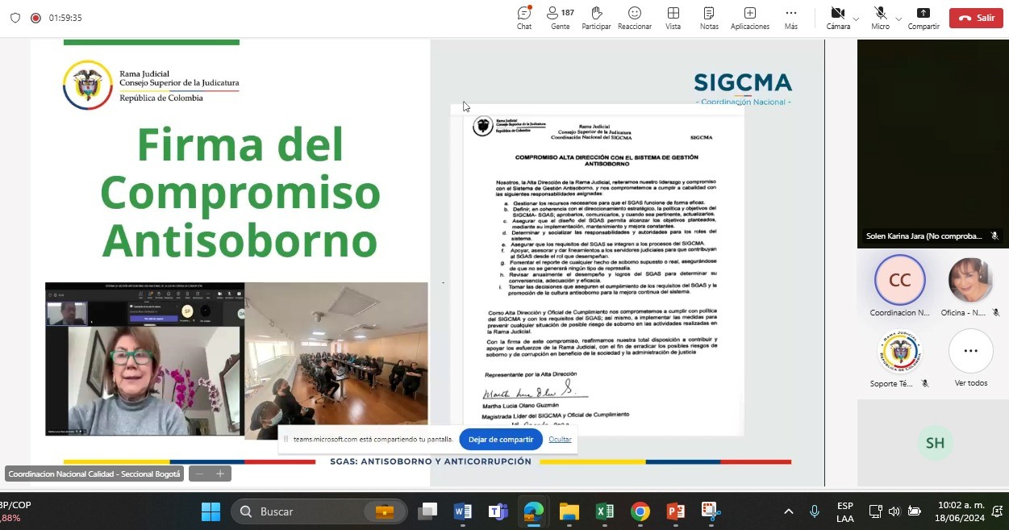
Task: Raise hand with Participar button
Action: [x=596, y=18]
